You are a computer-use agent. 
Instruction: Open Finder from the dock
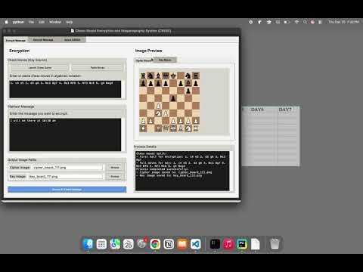click(x=88, y=244)
